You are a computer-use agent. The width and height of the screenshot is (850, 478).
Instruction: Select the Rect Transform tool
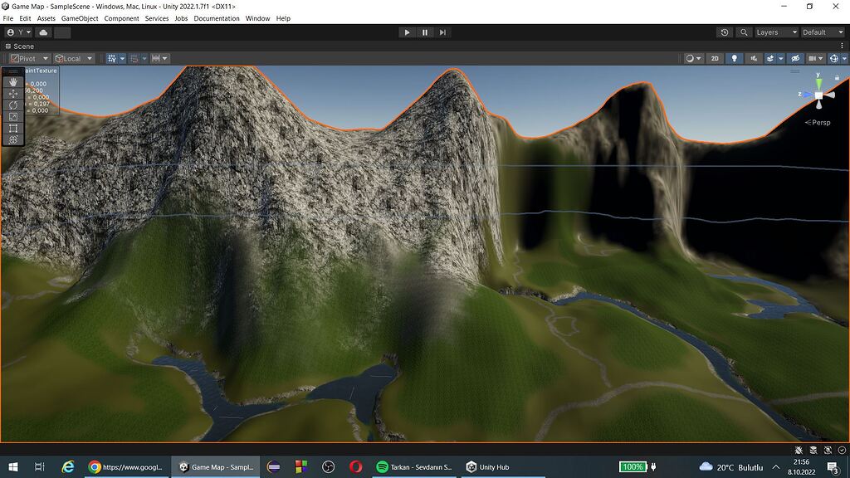12,128
